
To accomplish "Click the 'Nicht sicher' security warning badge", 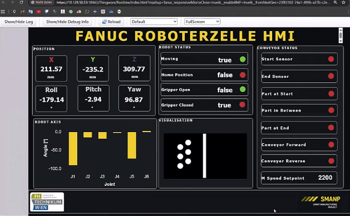I will [42, 2].
